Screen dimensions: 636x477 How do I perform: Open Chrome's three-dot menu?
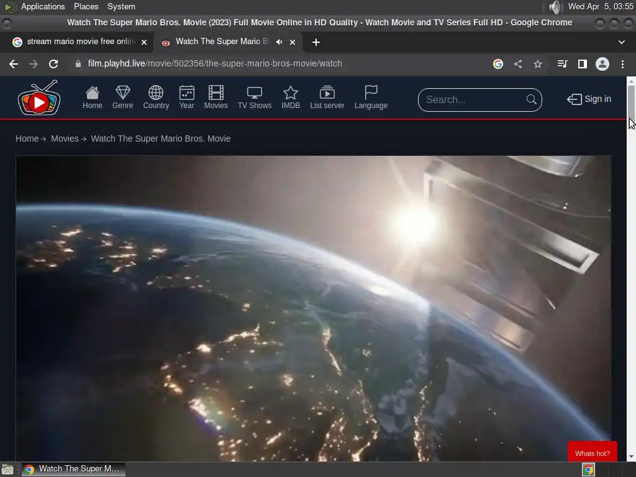(622, 64)
